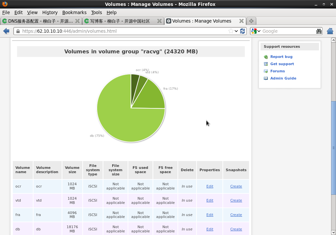Click the bug icon beside Report bug
This screenshot has height=235, width=336.
point(266,57)
